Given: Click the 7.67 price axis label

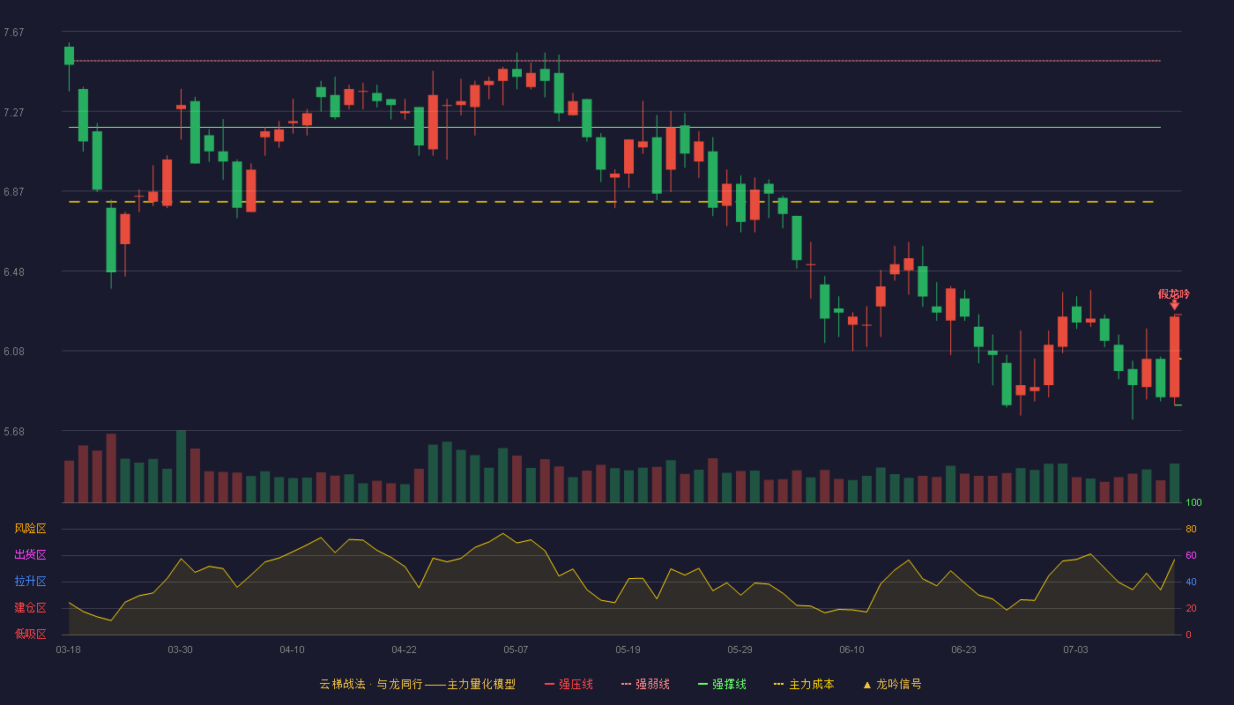Looking at the screenshot, I should pos(13,33).
